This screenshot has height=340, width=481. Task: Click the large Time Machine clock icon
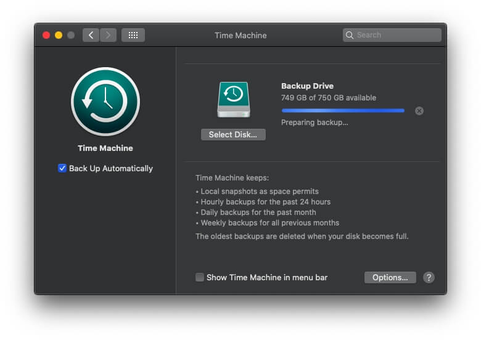pos(105,102)
